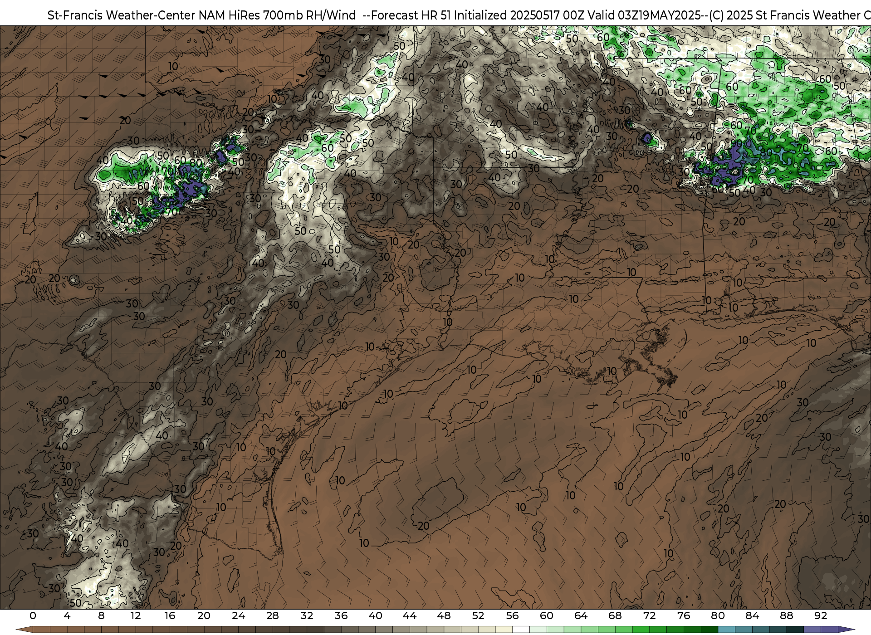
Task: Click the "4" label on the color scale
Action: (67, 615)
